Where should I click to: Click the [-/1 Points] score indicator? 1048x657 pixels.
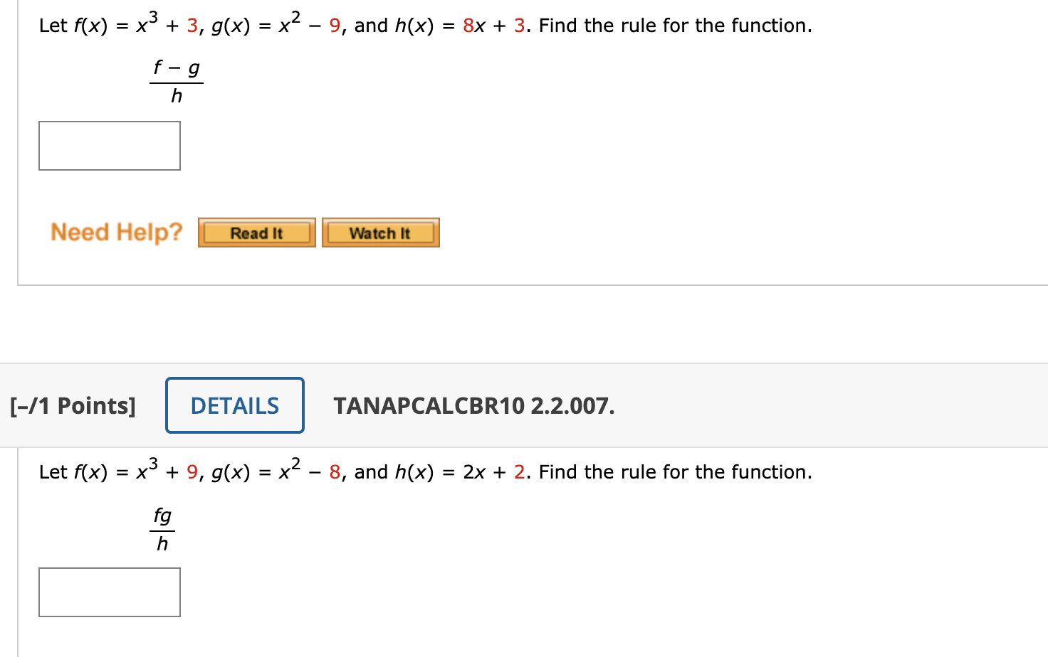(72, 405)
